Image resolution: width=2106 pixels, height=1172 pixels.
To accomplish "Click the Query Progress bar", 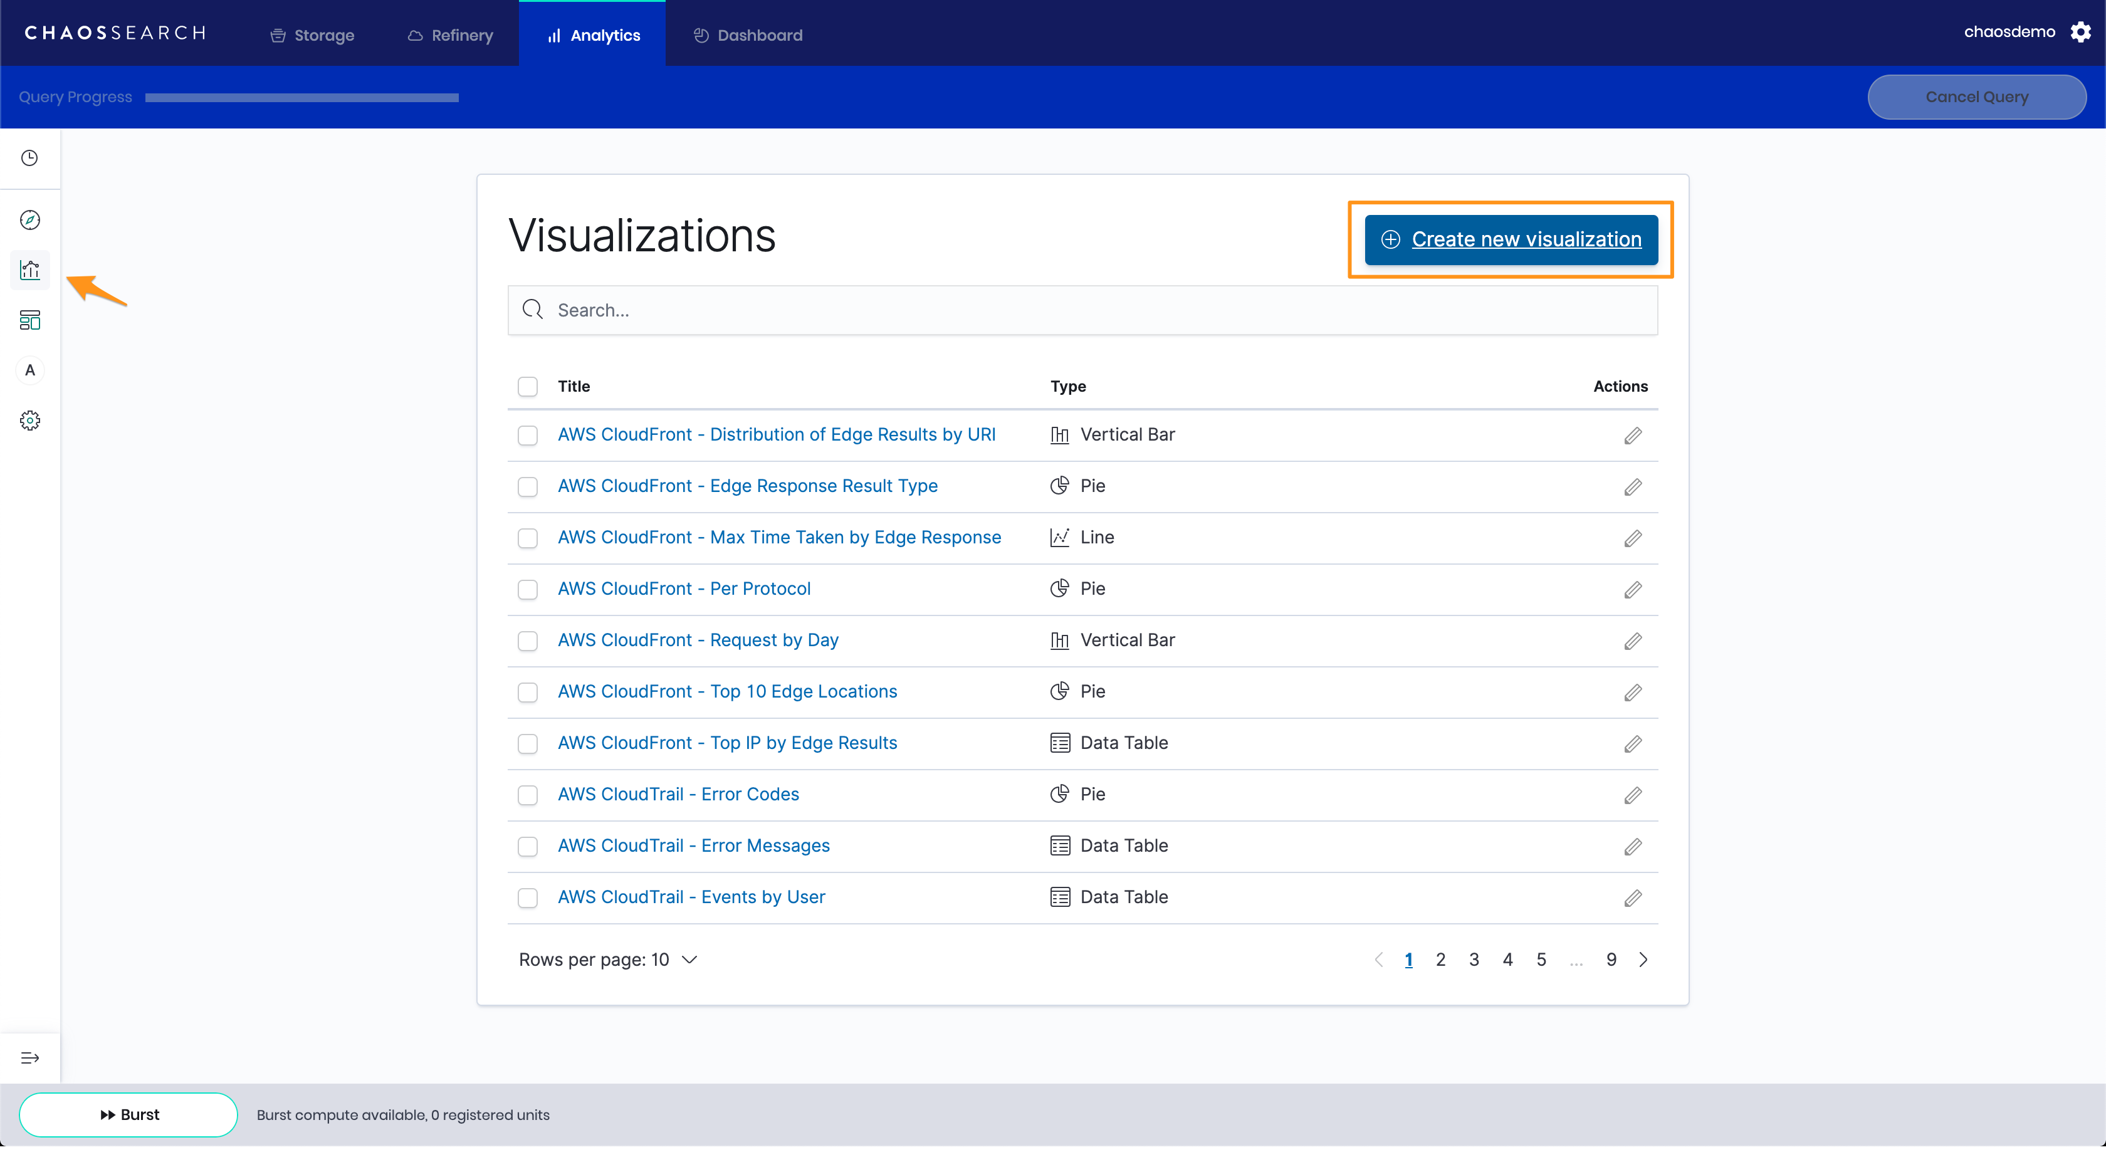I will coord(301,97).
